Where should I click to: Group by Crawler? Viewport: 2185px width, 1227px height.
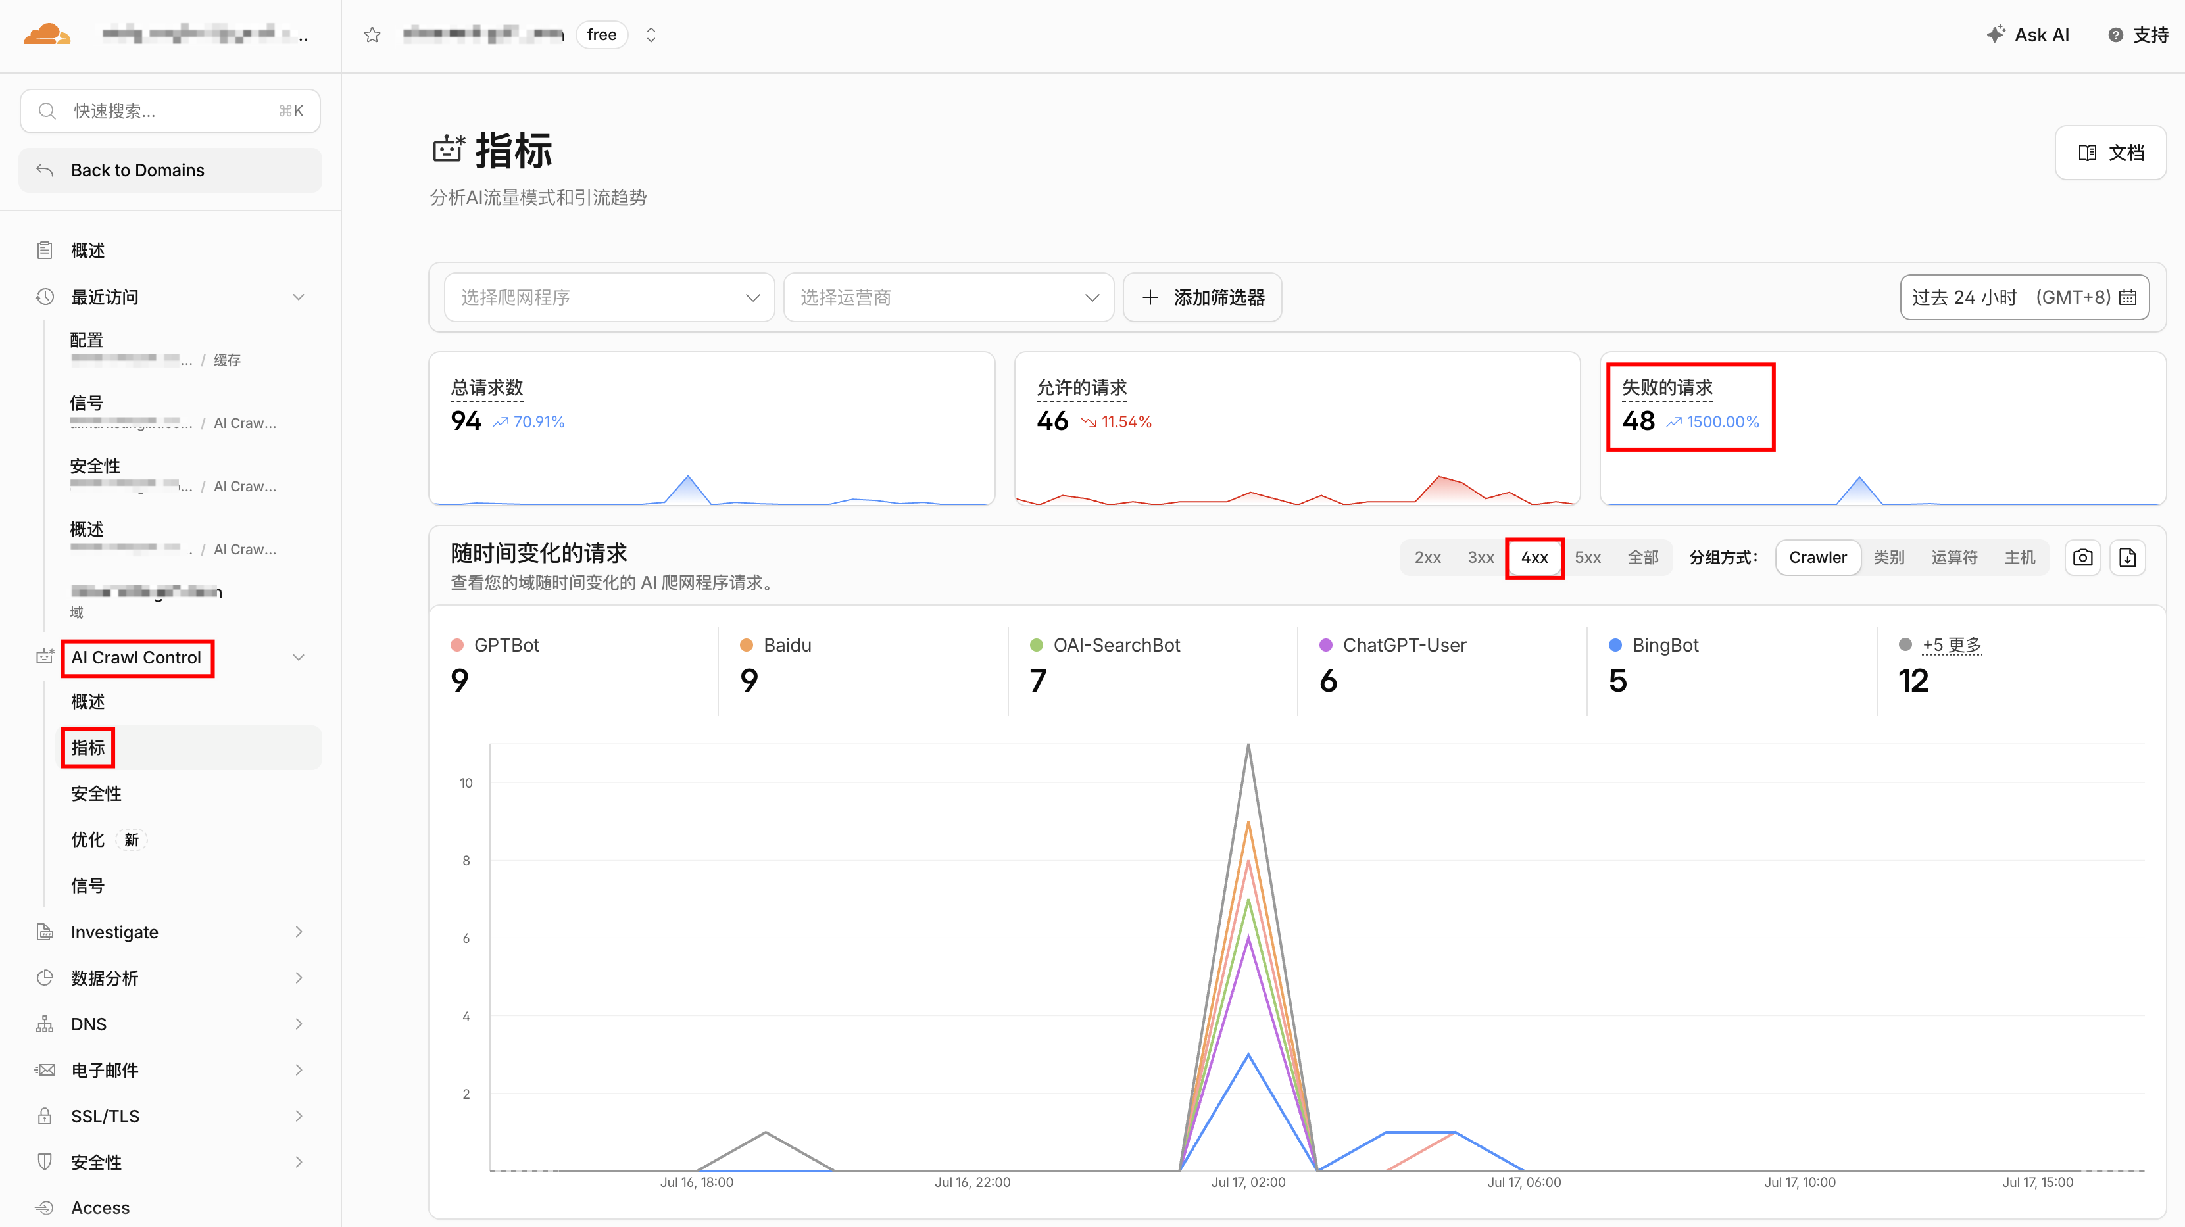coord(1818,558)
